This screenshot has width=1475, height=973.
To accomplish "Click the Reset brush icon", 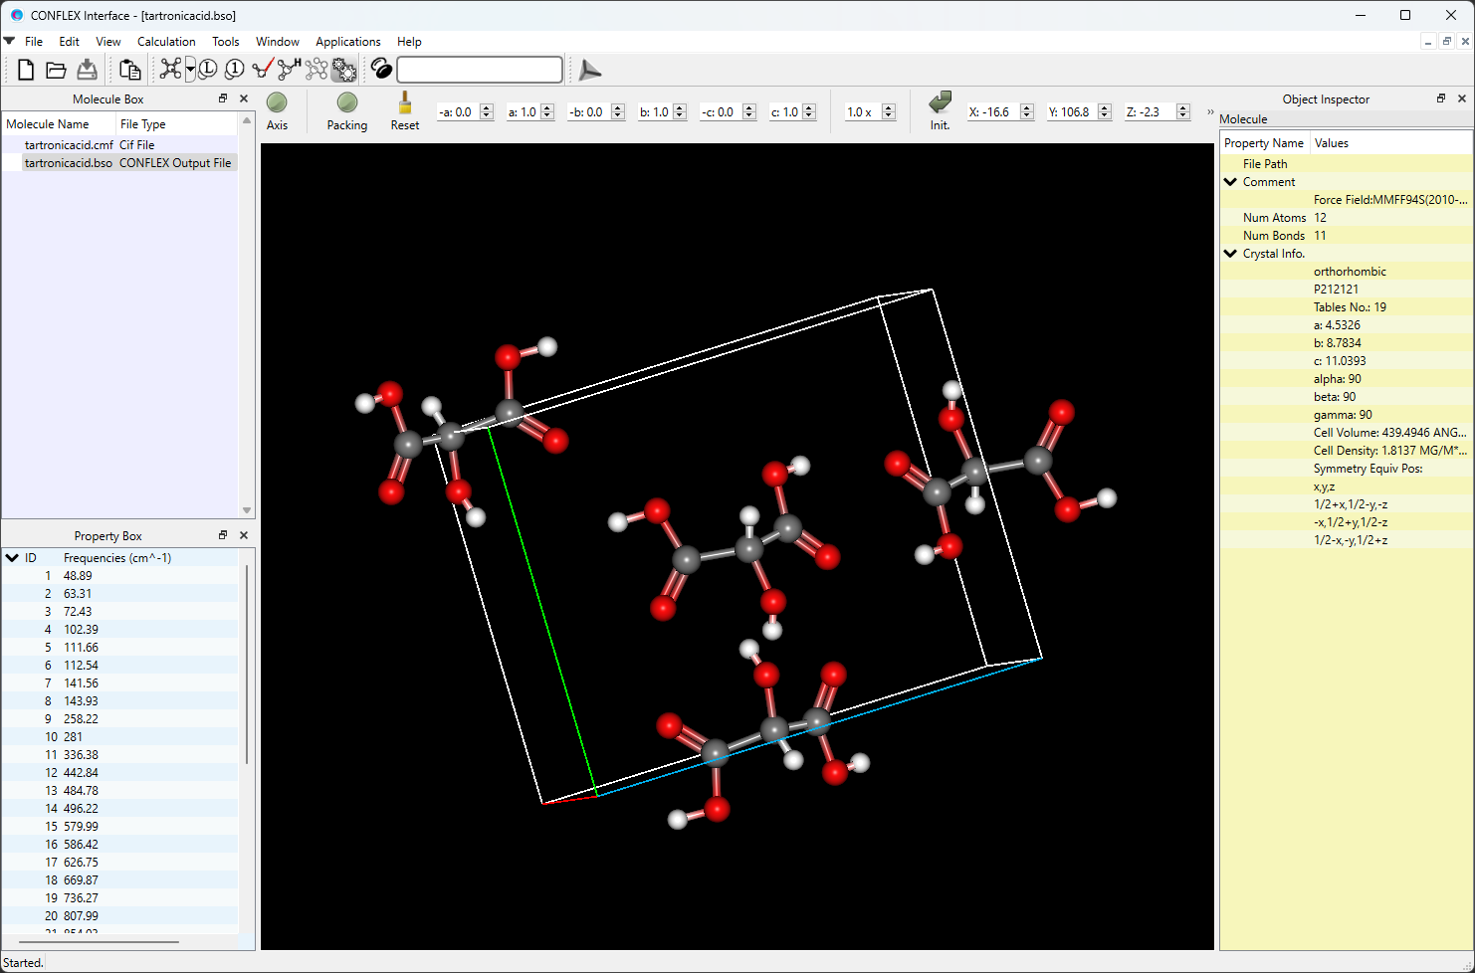I will [x=404, y=103].
